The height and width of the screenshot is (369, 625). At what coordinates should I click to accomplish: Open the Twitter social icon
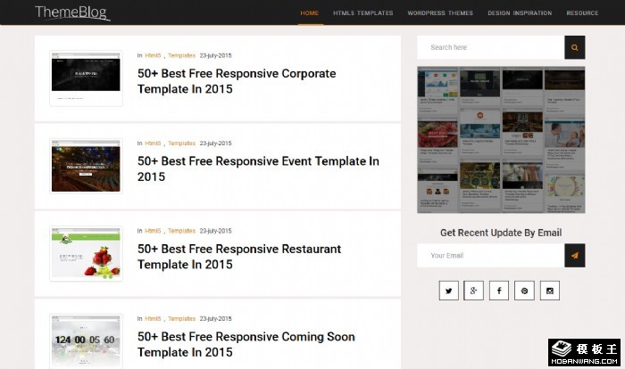coord(448,290)
